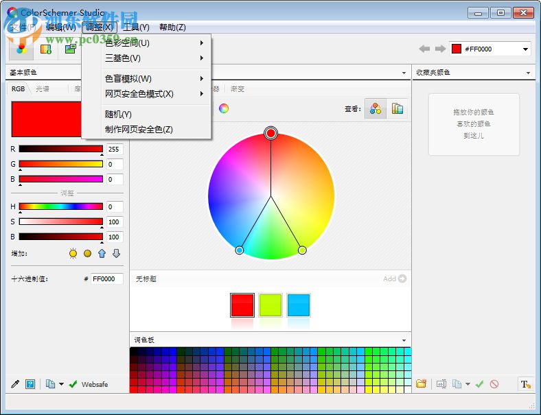Open the photo schemer toolbar icon
541x415 pixels.
(x=71, y=49)
